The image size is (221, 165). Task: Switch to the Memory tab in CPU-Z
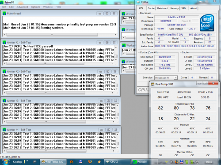pyautogui.click(x=174, y=8)
